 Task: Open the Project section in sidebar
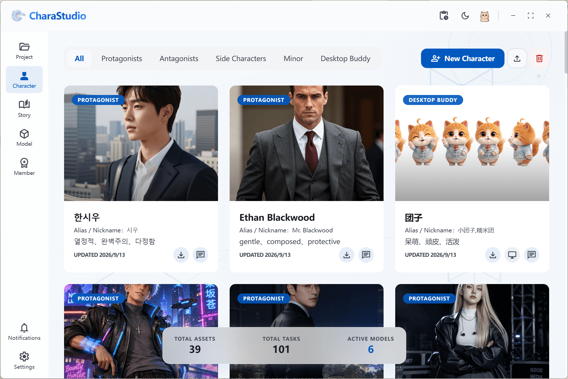tap(24, 51)
